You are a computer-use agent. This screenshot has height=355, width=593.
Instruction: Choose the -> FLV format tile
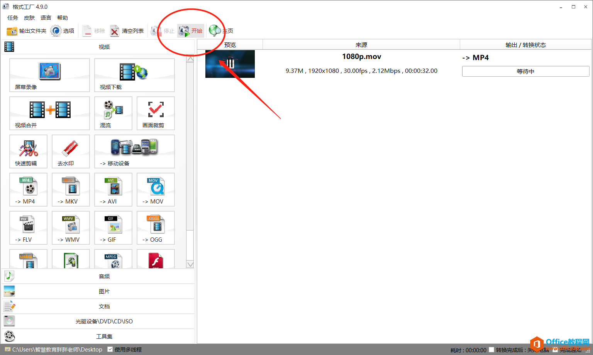[28, 228]
